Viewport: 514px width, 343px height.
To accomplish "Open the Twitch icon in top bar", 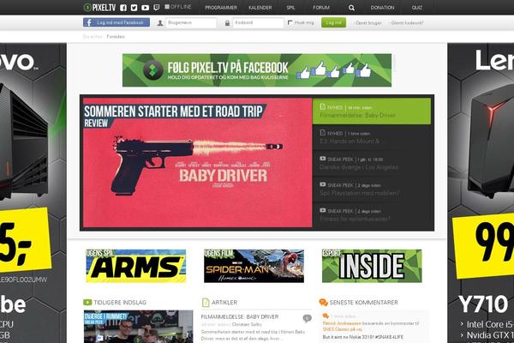I will (157, 7).
